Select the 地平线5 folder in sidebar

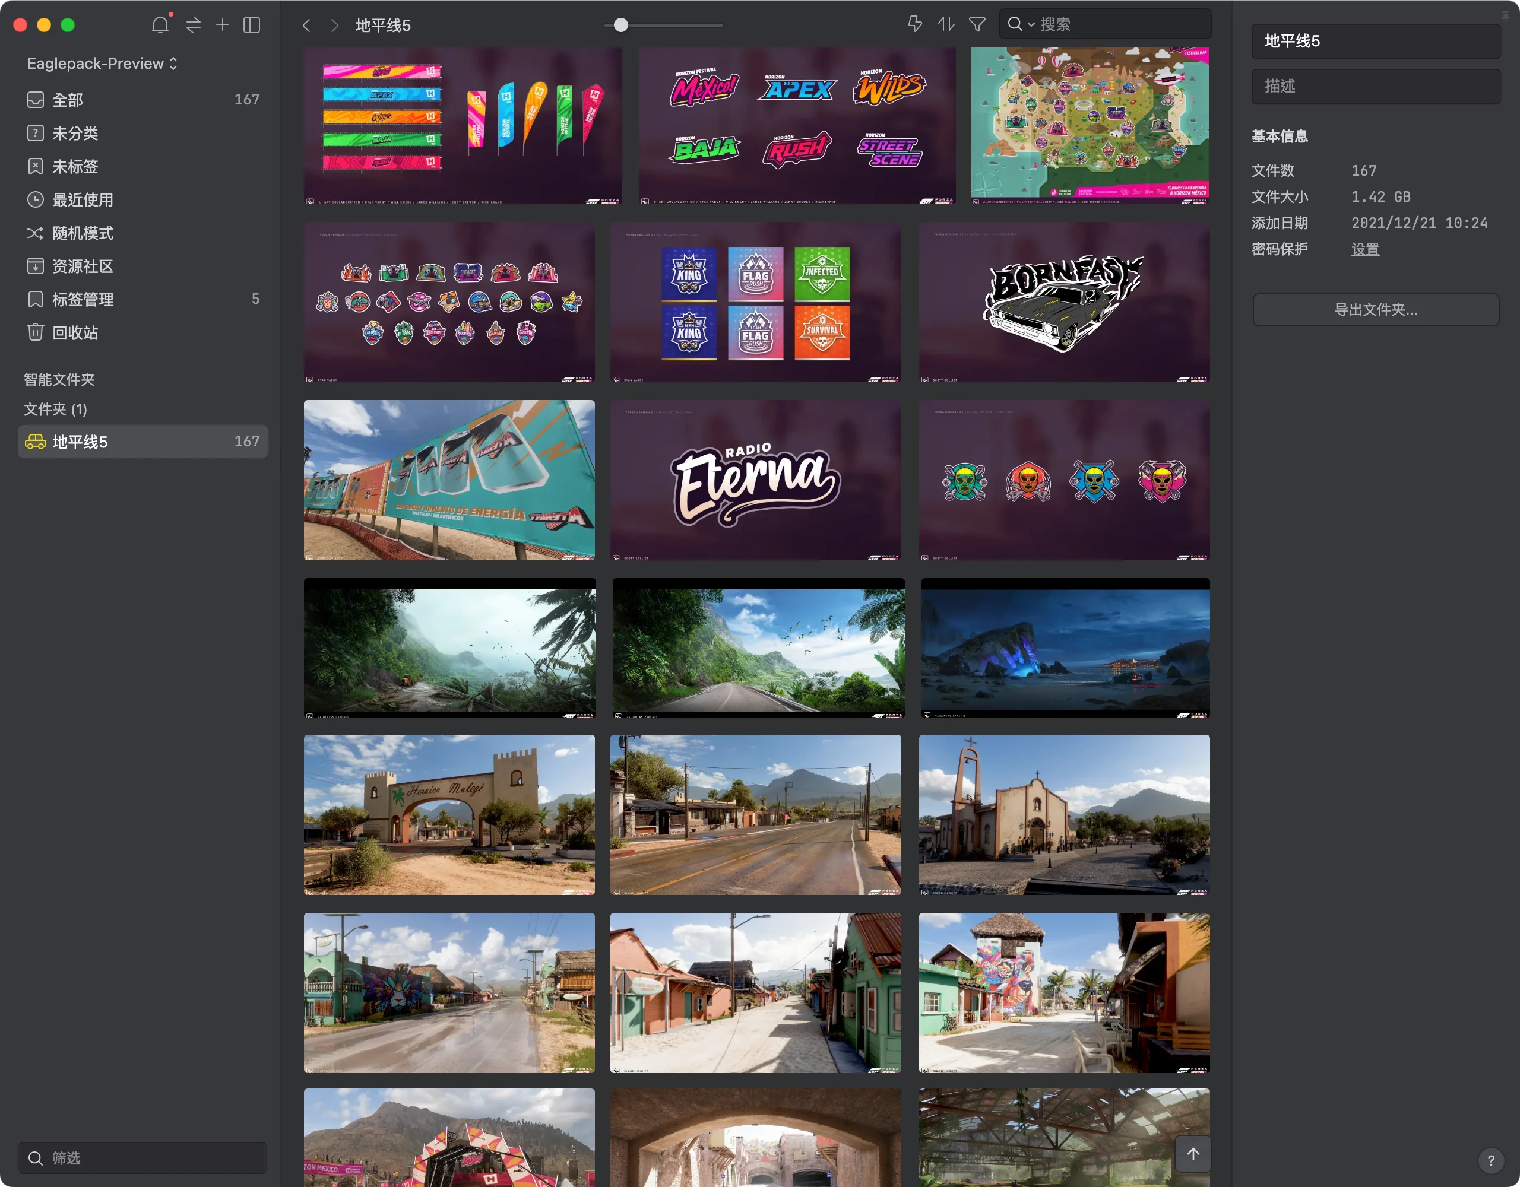coord(142,442)
